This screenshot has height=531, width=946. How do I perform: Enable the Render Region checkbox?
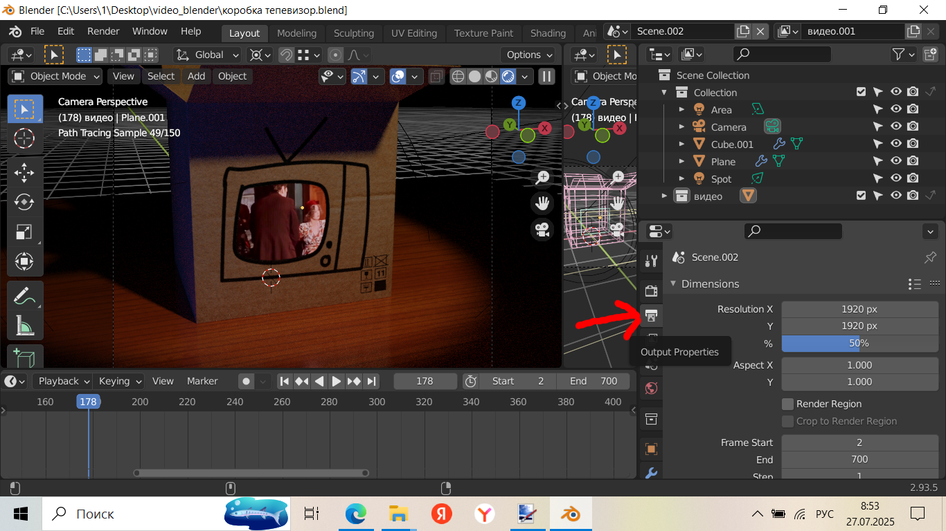pyautogui.click(x=787, y=404)
